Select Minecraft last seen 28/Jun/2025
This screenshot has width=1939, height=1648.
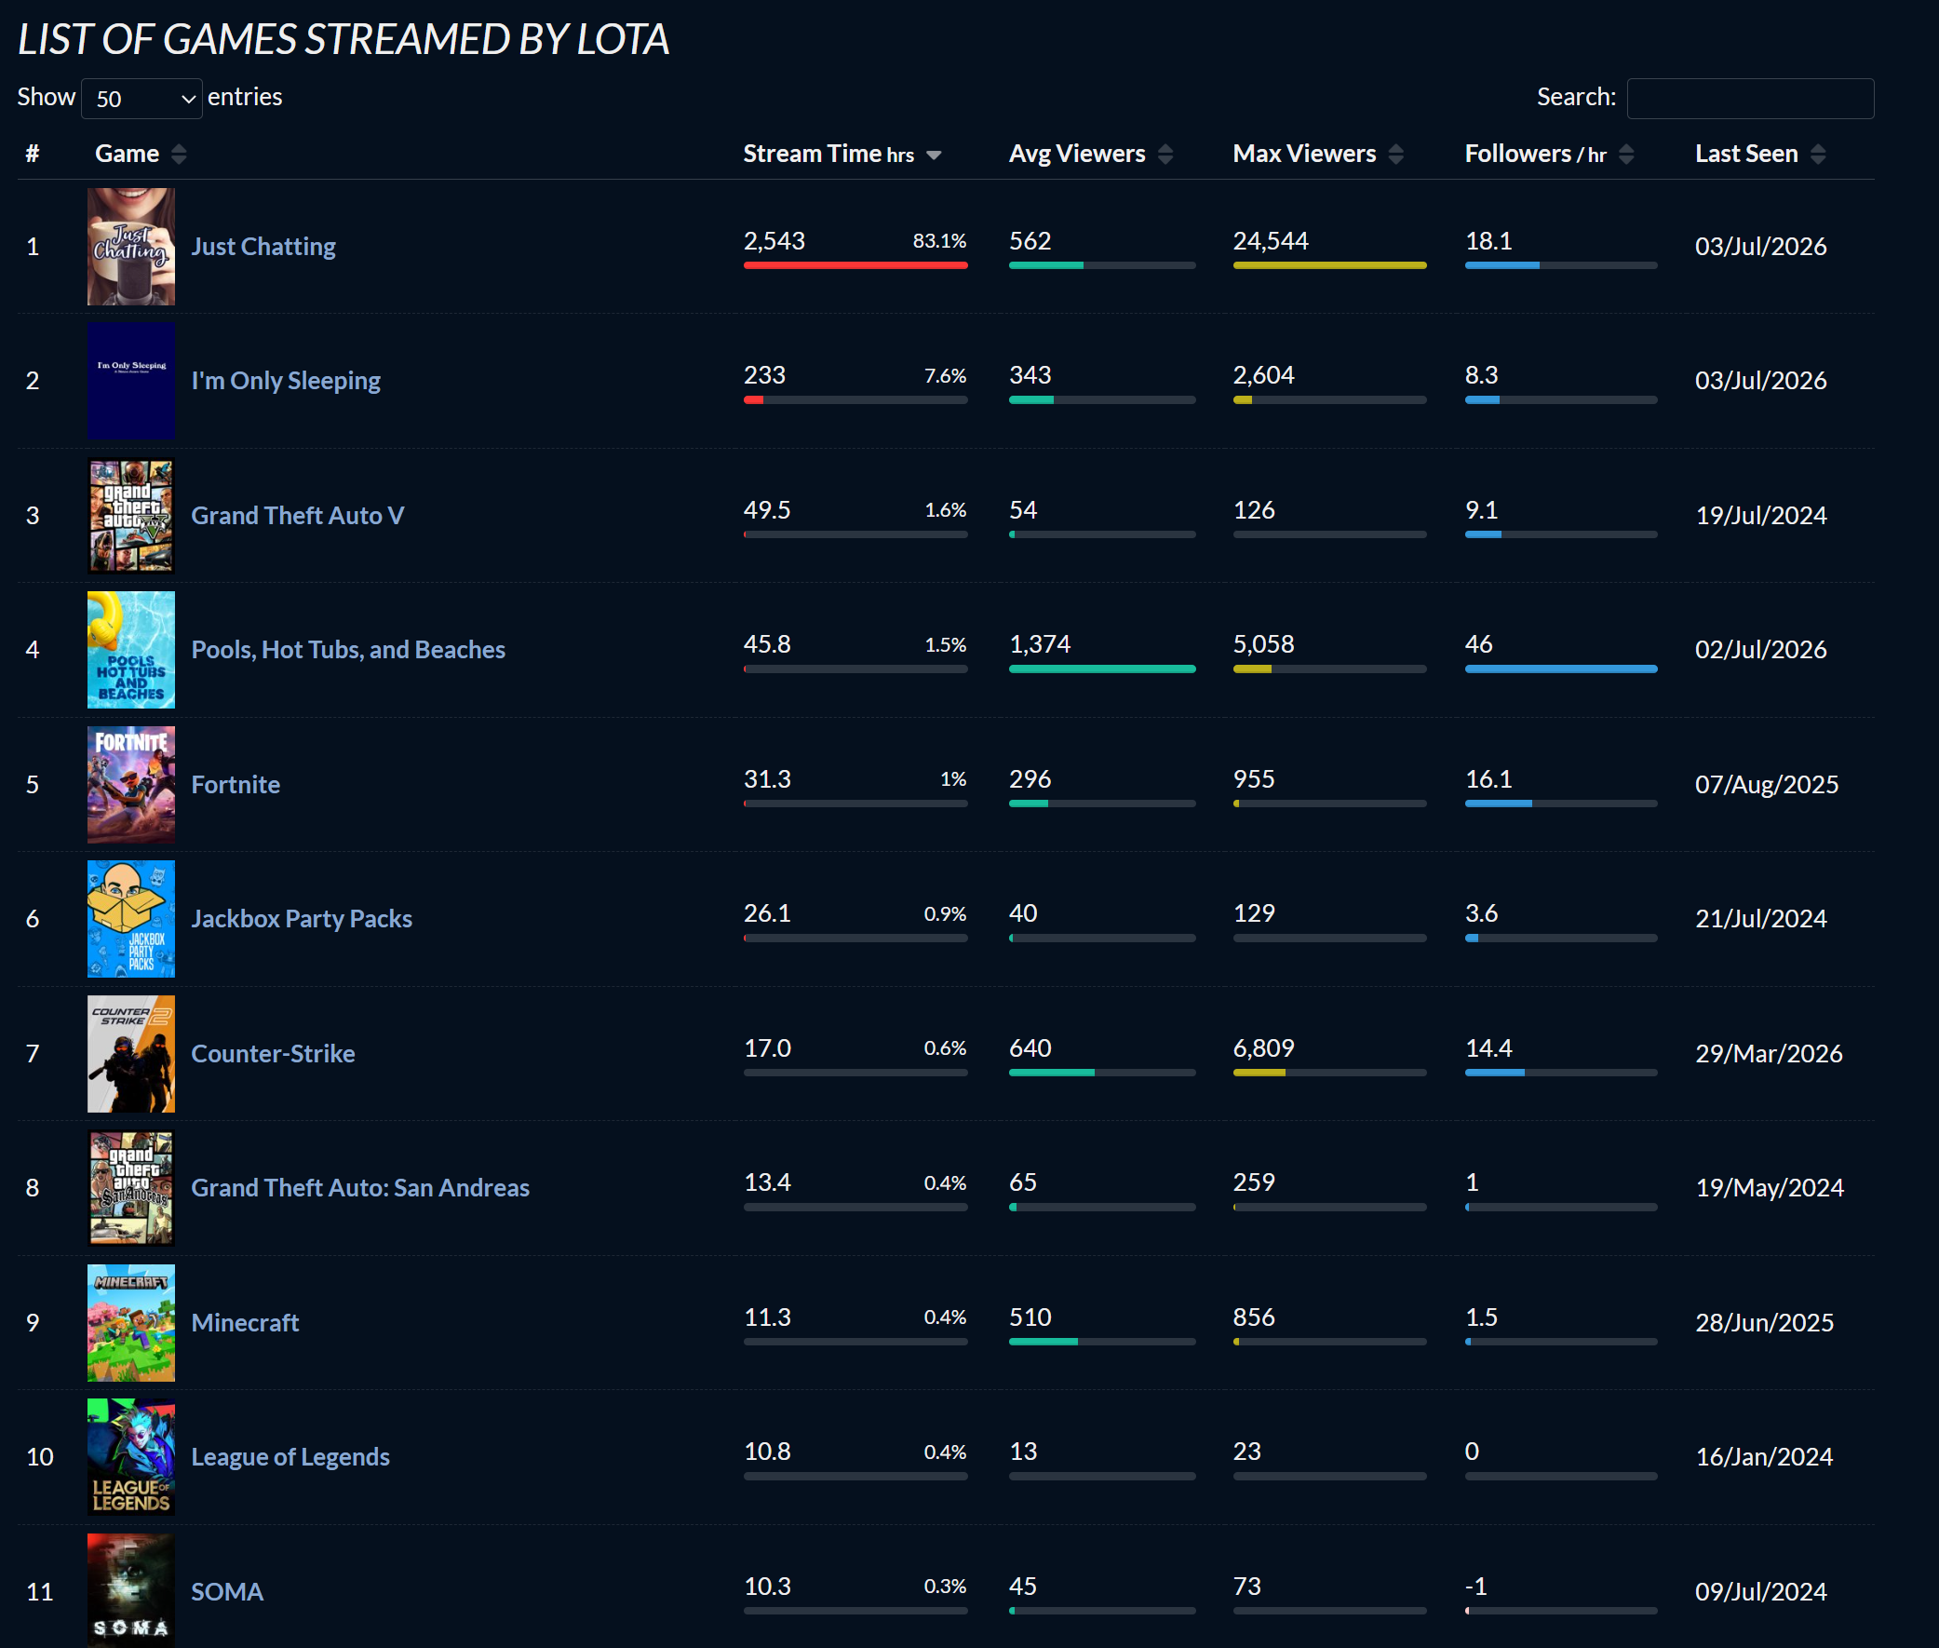1764,1322
